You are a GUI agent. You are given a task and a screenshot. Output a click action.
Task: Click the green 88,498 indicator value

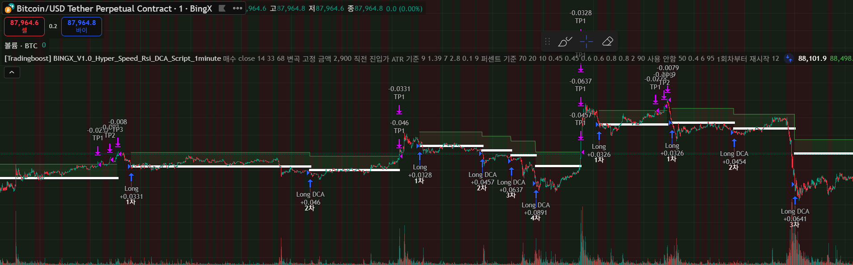(x=841, y=59)
